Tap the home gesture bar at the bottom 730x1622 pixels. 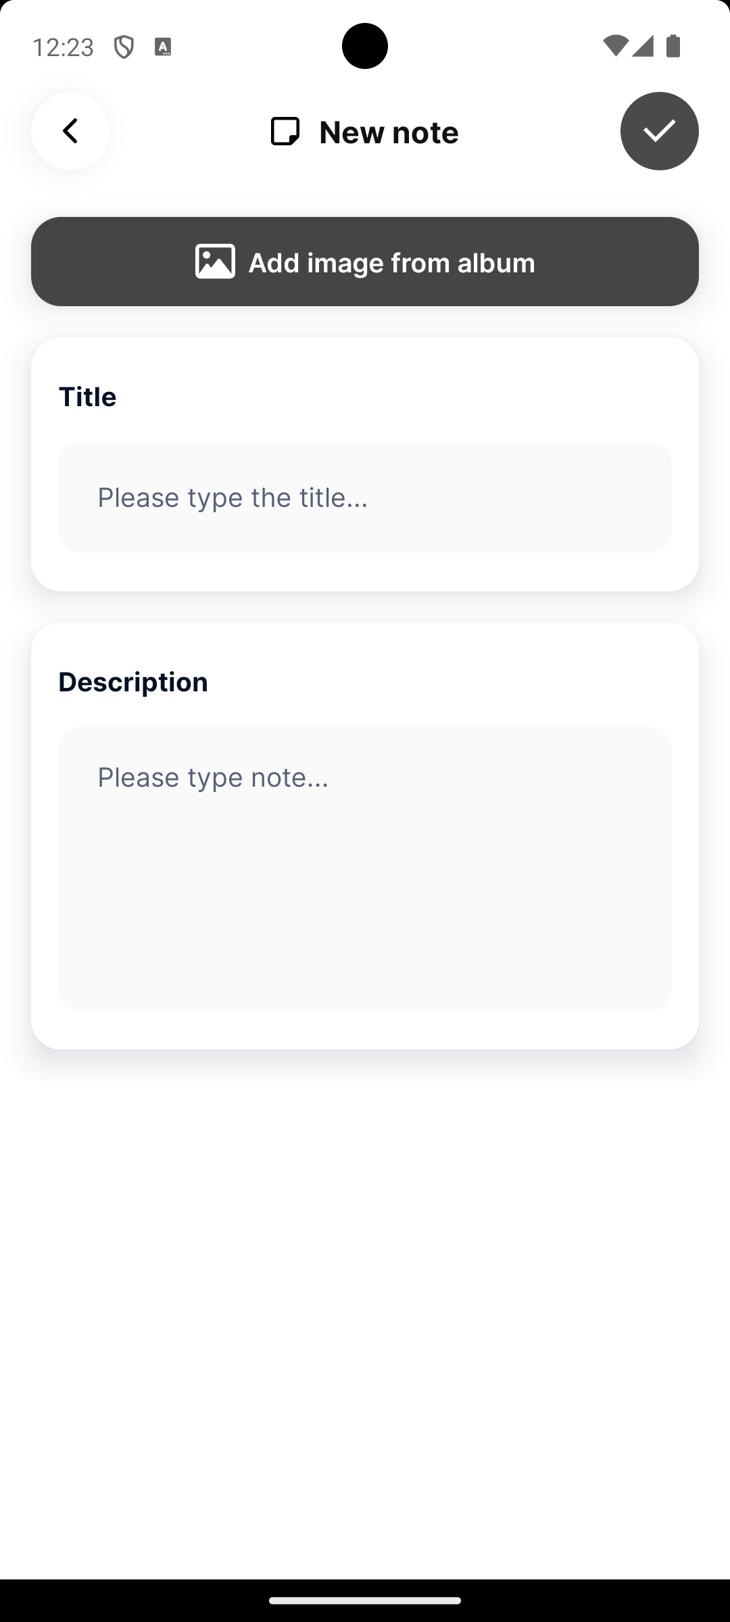[x=365, y=1600]
